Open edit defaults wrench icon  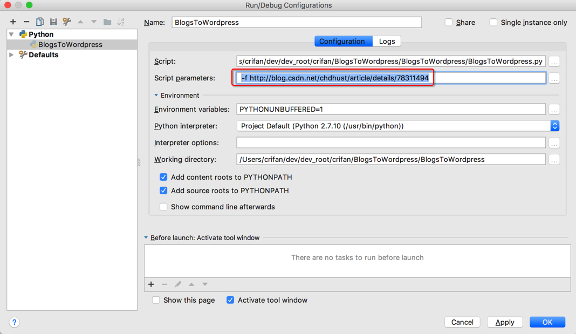[67, 22]
